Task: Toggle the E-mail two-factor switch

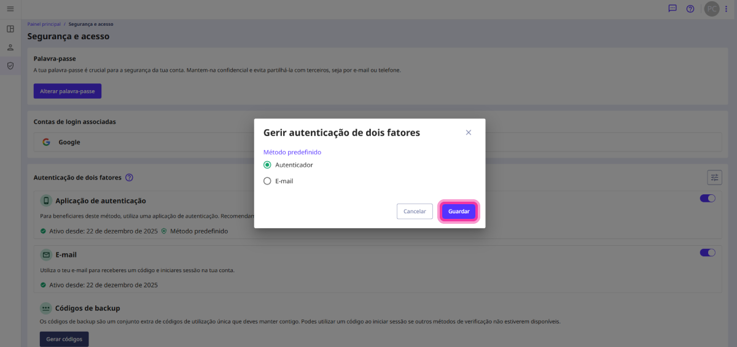Action: [708, 253]
